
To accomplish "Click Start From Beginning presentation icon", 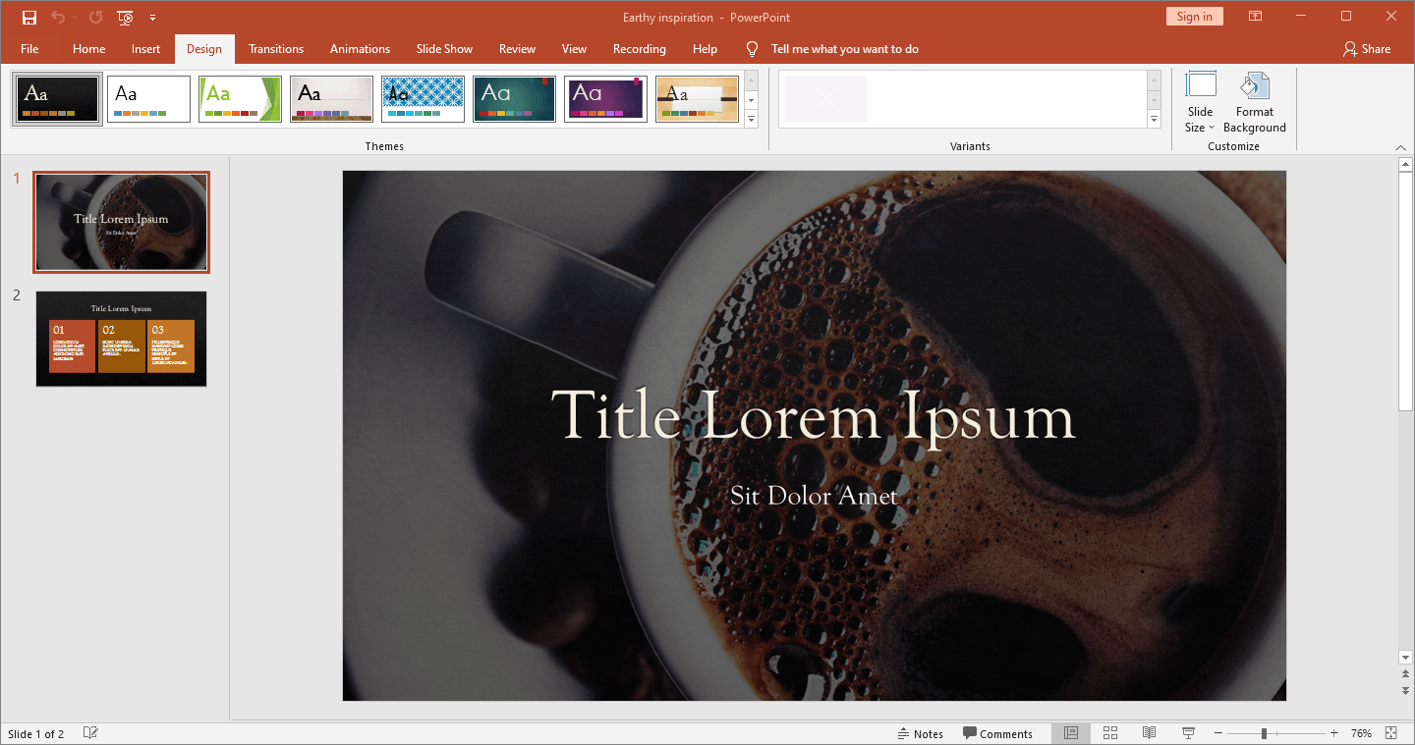I will point(125,17).
